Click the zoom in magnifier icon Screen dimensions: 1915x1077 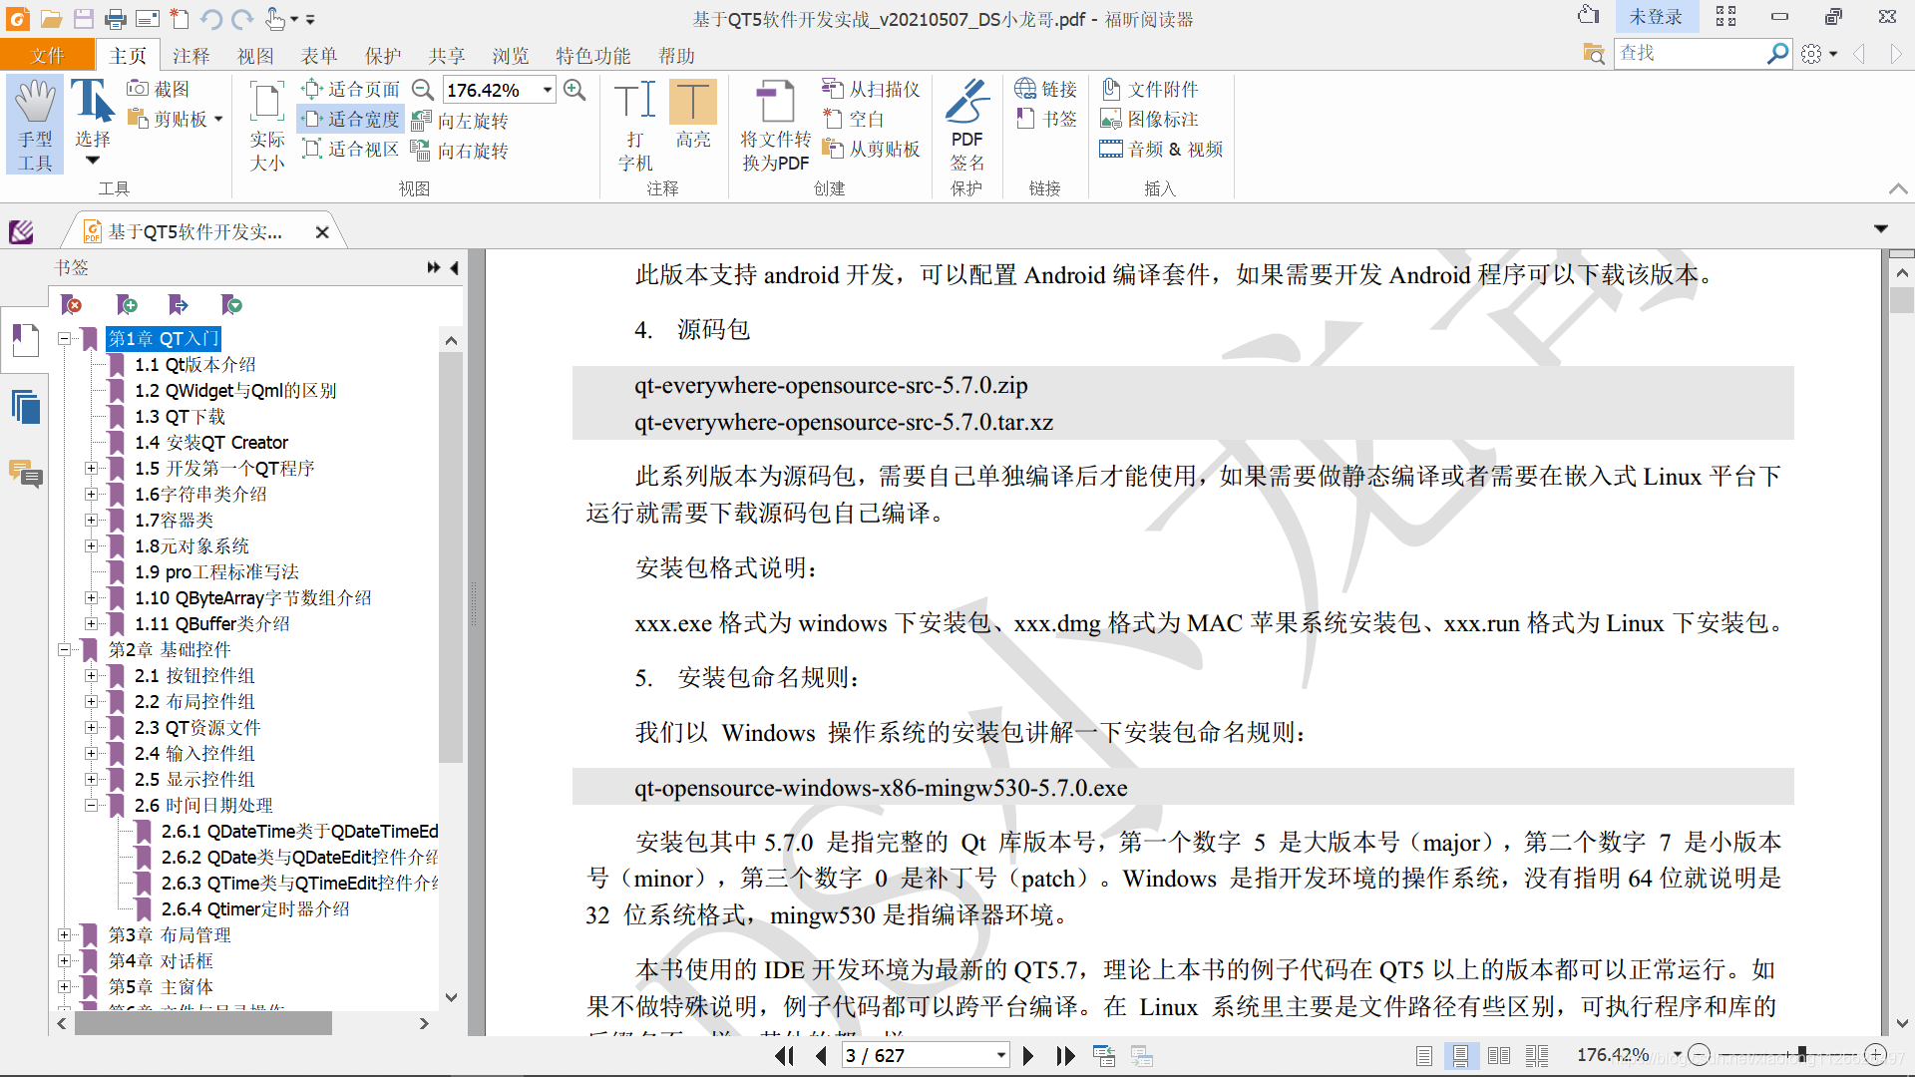(x=574, y=90)
